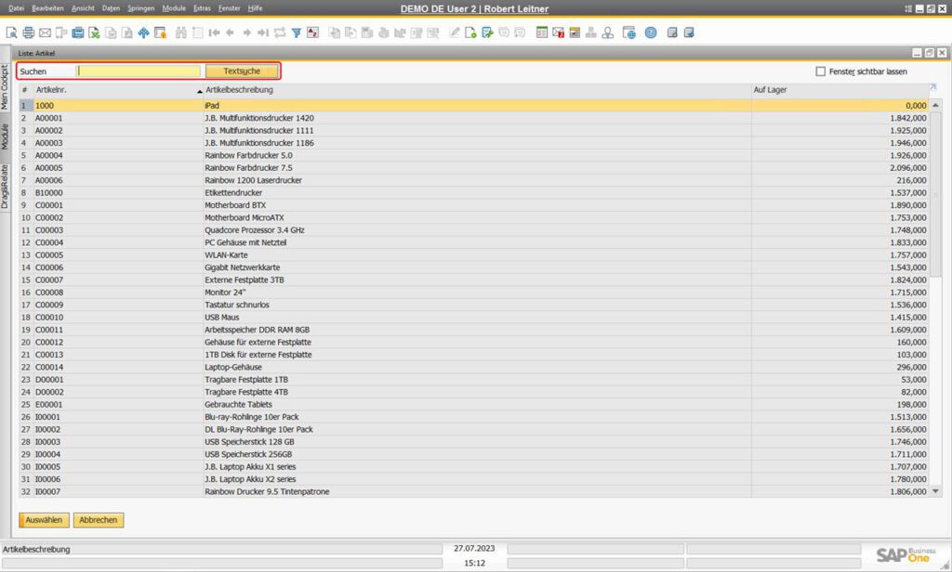Viewport: 952px width, 572px height.
Task: Switch to the Mein Cockpit side tab
Action: pyautogui.click(x=5, y=86)
